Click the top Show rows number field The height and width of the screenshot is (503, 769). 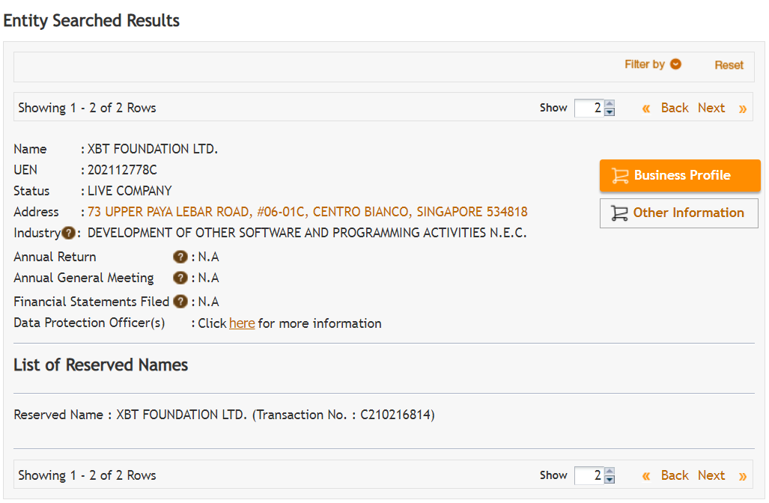point(590,108)
